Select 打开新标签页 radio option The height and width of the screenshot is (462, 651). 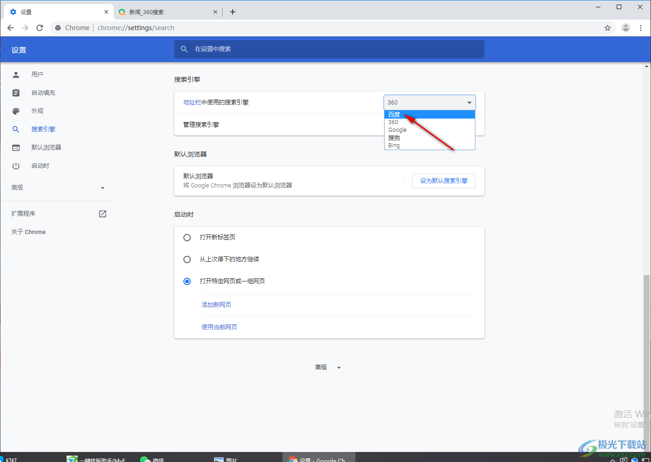coord(187,238)
